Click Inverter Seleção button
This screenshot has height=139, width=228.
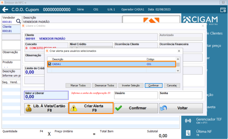pyautogui.click(x=131, y=85)
